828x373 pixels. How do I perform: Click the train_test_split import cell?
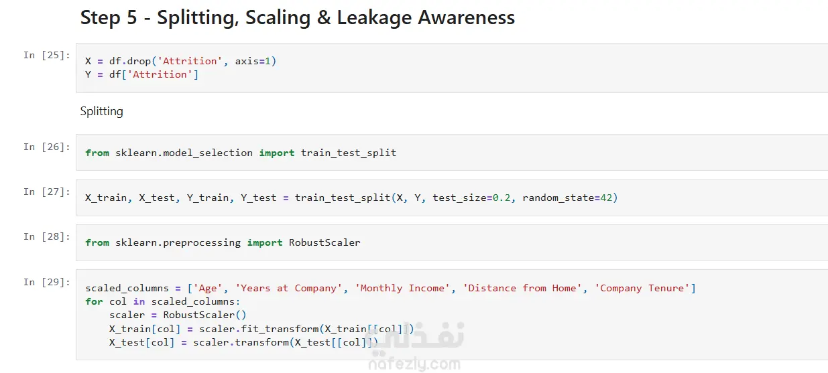coord(453,153)
